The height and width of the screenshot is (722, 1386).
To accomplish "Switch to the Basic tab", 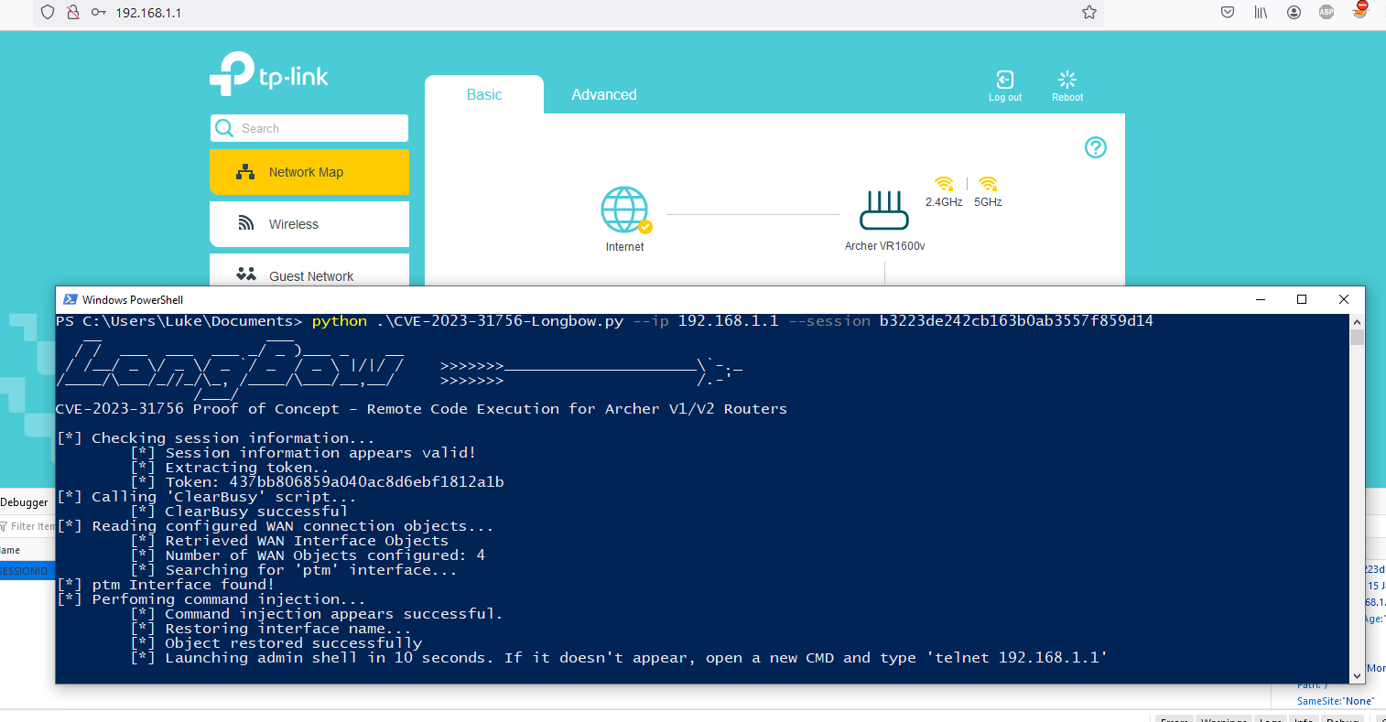I will coord(484,94).
